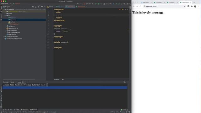Hide the Terminal panel with minus icon
Screen dimensions: 201x113
coord(128,82)
